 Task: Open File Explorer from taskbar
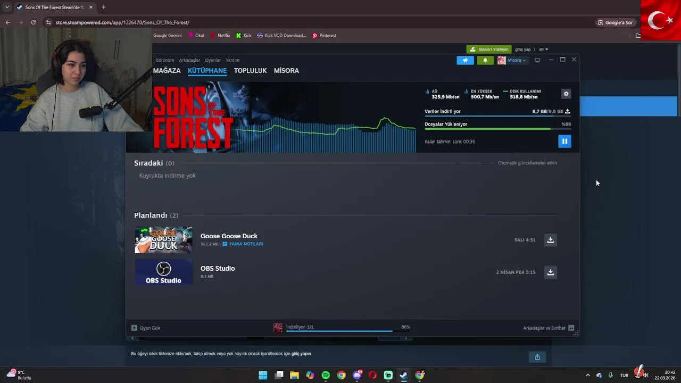point(294,376)
